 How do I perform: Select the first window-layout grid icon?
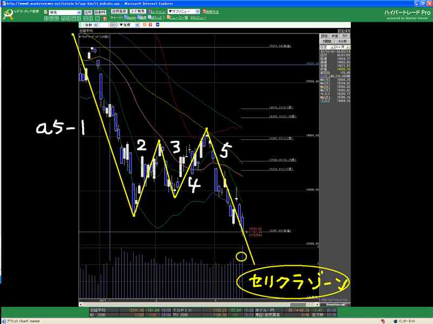pos(46,18)
